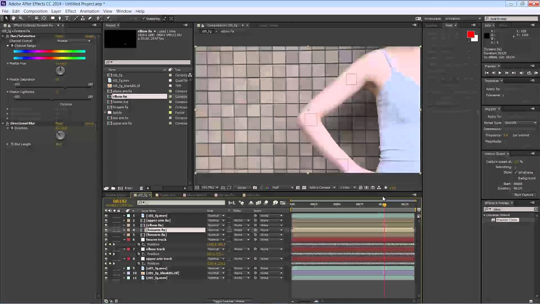Hide the upper arm fix layer
The width and height of the screenshot is (540, 304).
[106, 220]
